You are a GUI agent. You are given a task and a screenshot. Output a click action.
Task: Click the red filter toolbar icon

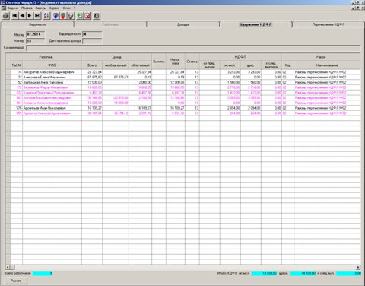(x=63, y=16)
